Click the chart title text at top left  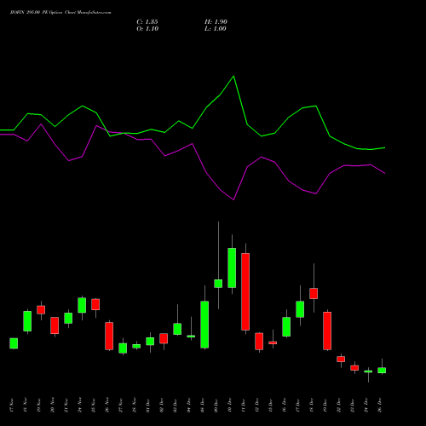[x=60, y=13]
